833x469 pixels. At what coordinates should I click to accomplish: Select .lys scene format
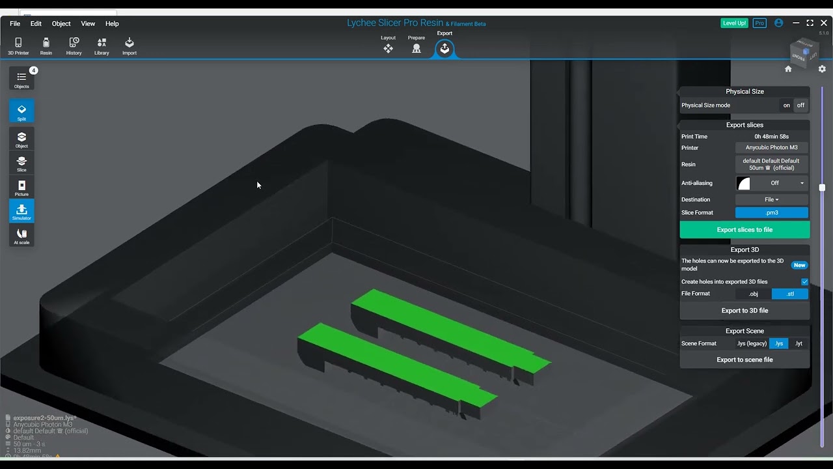(779, 343)
